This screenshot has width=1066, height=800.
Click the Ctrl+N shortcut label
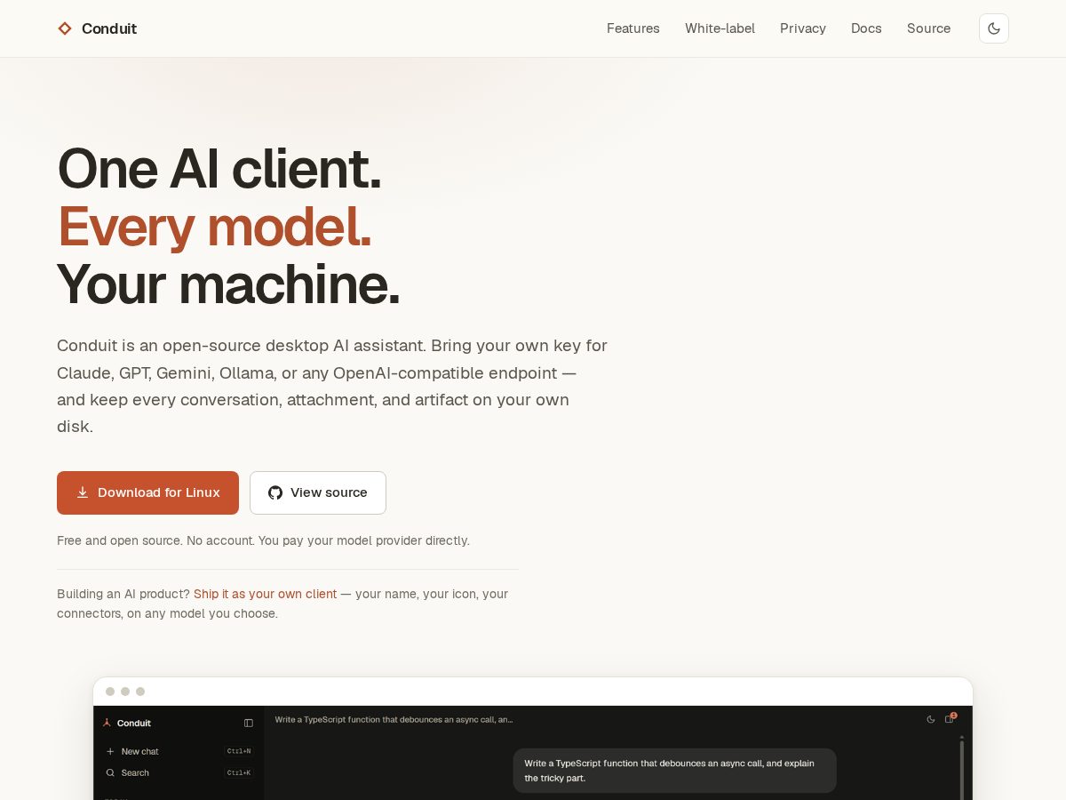pyautogui.click(x=239, y=751)
